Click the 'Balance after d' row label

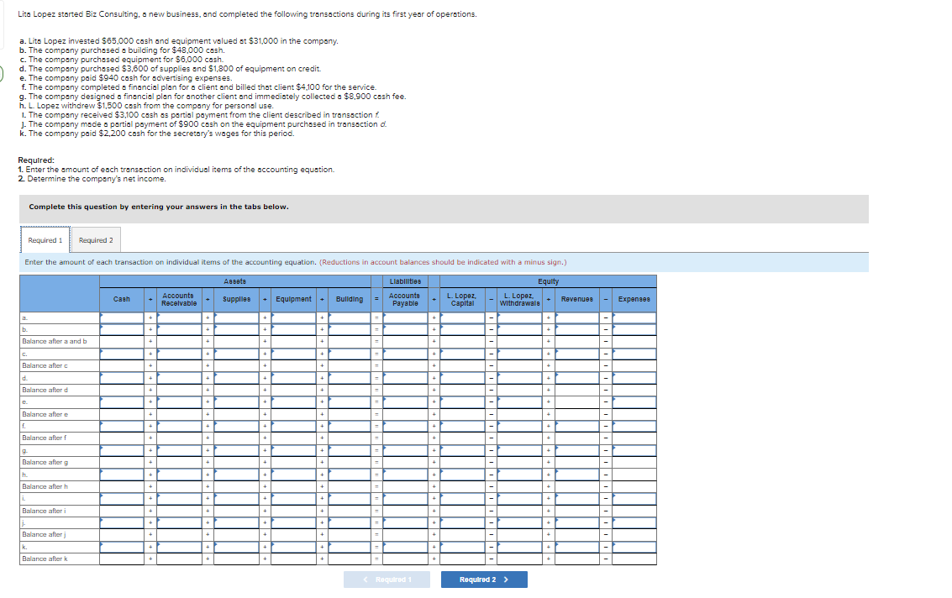pyautogui.click(x=45, y=391)
